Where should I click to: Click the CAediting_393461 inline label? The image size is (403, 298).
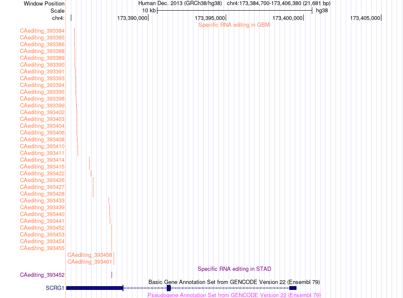90,262
